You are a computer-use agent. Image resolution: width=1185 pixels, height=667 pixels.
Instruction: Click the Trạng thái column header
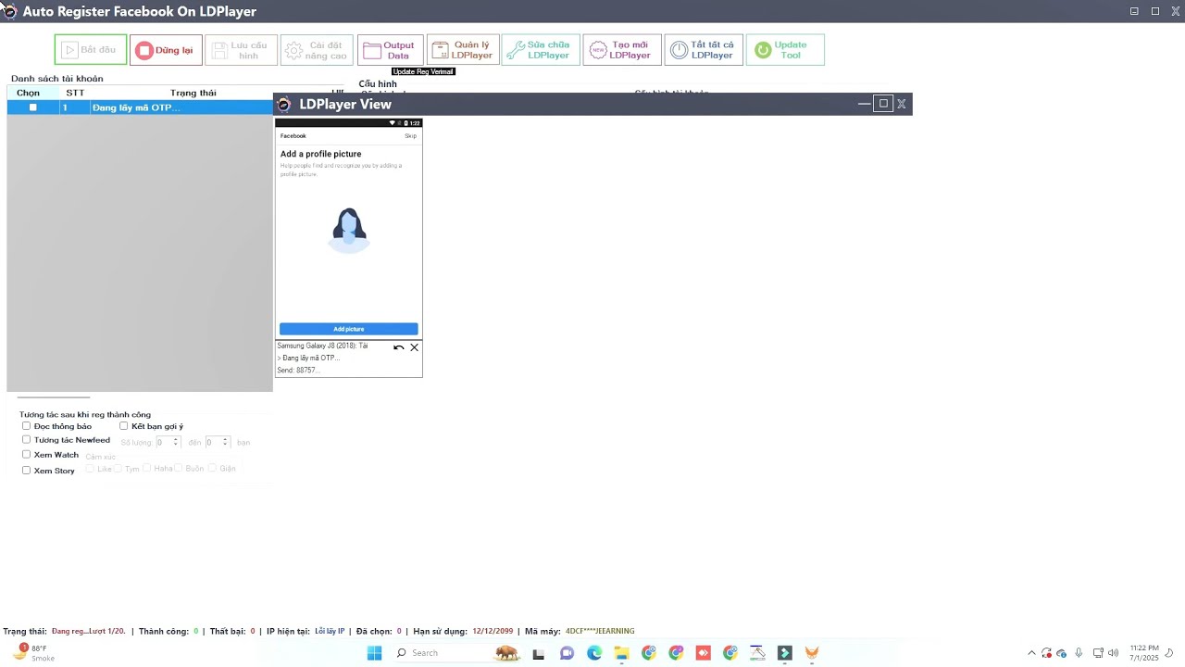pos(193,93)
